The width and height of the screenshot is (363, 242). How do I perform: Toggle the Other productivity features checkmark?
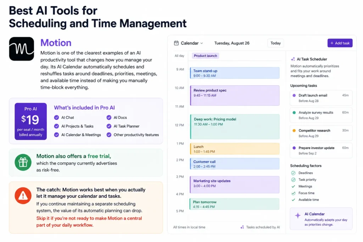click(109, 135)
